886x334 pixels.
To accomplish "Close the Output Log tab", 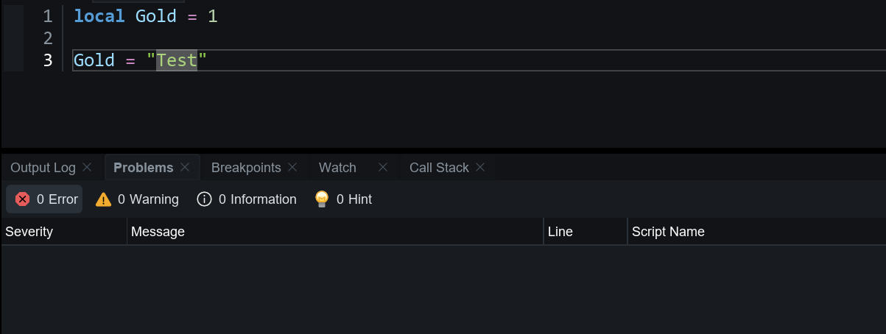I will 87,168.
